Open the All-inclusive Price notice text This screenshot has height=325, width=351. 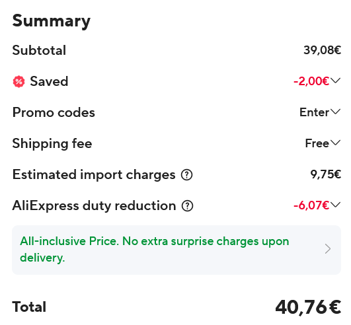[x=155, y=250]
